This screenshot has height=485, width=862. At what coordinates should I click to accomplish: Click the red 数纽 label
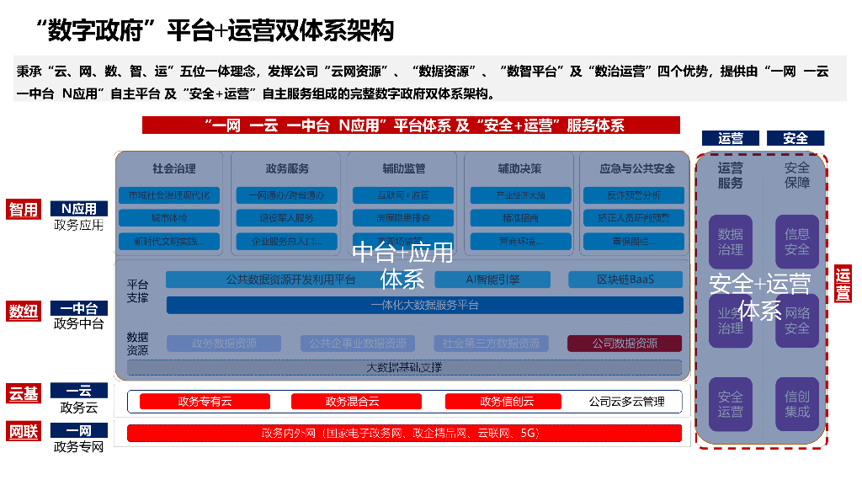(x=24, y=312)
